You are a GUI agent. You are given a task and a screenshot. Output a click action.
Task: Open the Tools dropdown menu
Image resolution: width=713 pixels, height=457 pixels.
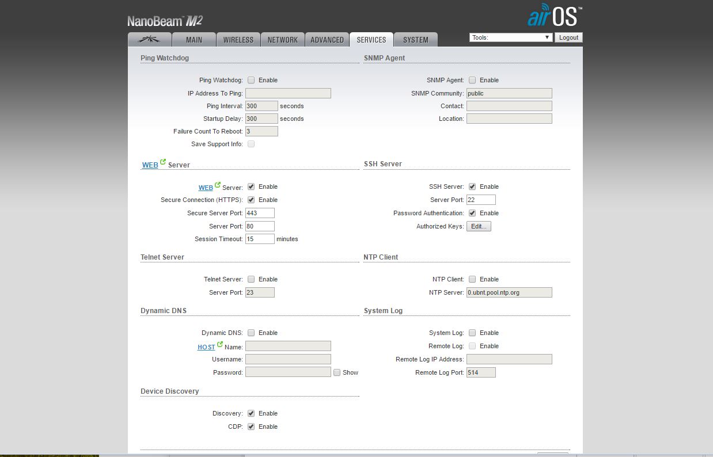[x=511, y=37]
